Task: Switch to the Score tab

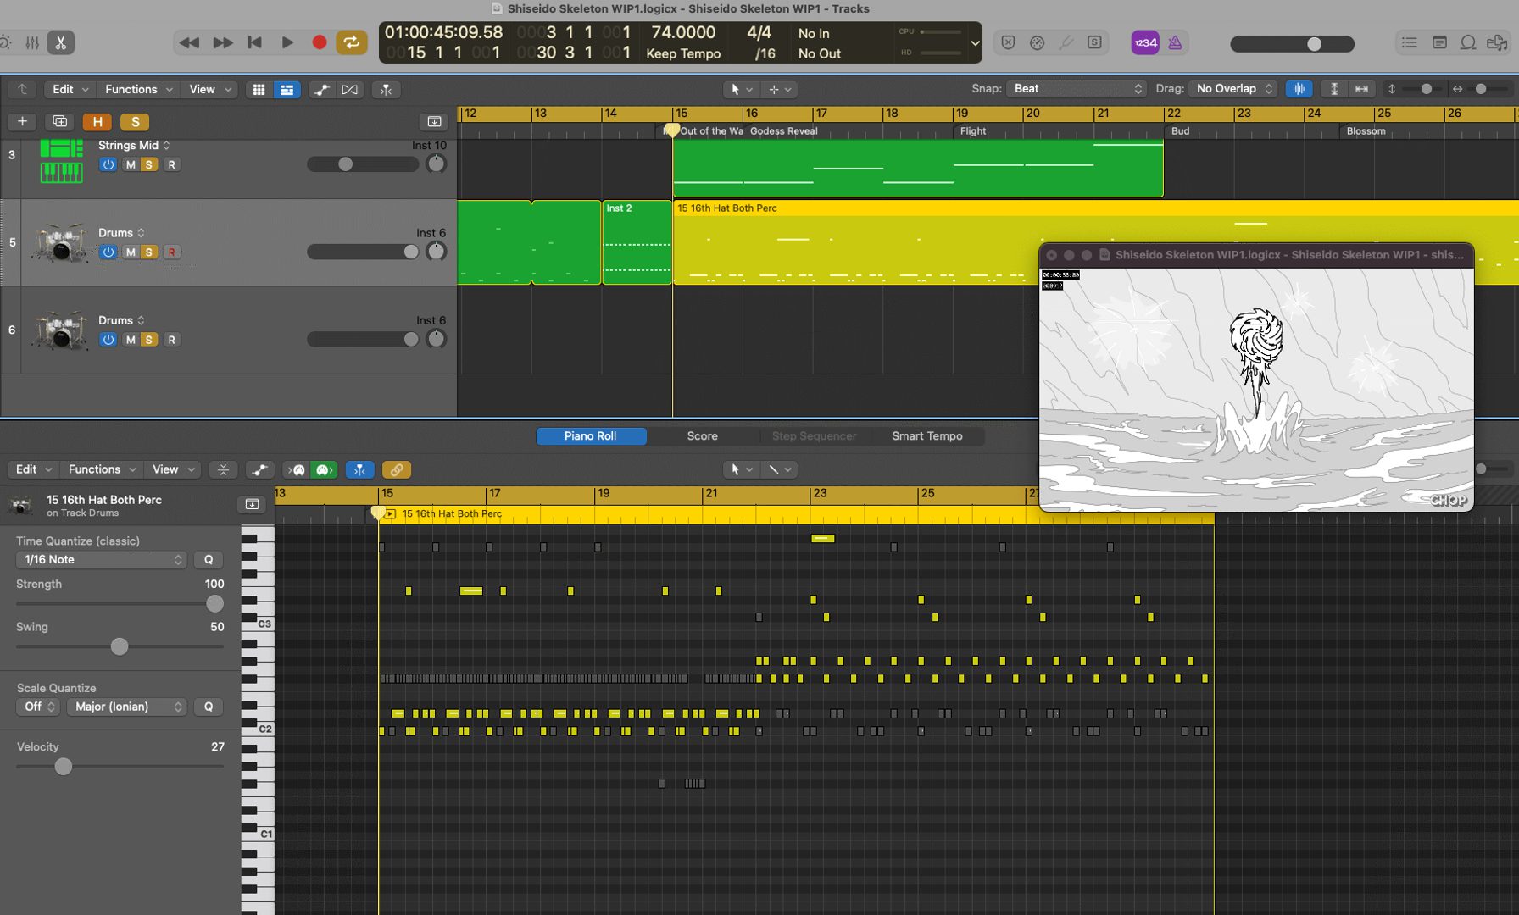Action: [x=702, y=435]
